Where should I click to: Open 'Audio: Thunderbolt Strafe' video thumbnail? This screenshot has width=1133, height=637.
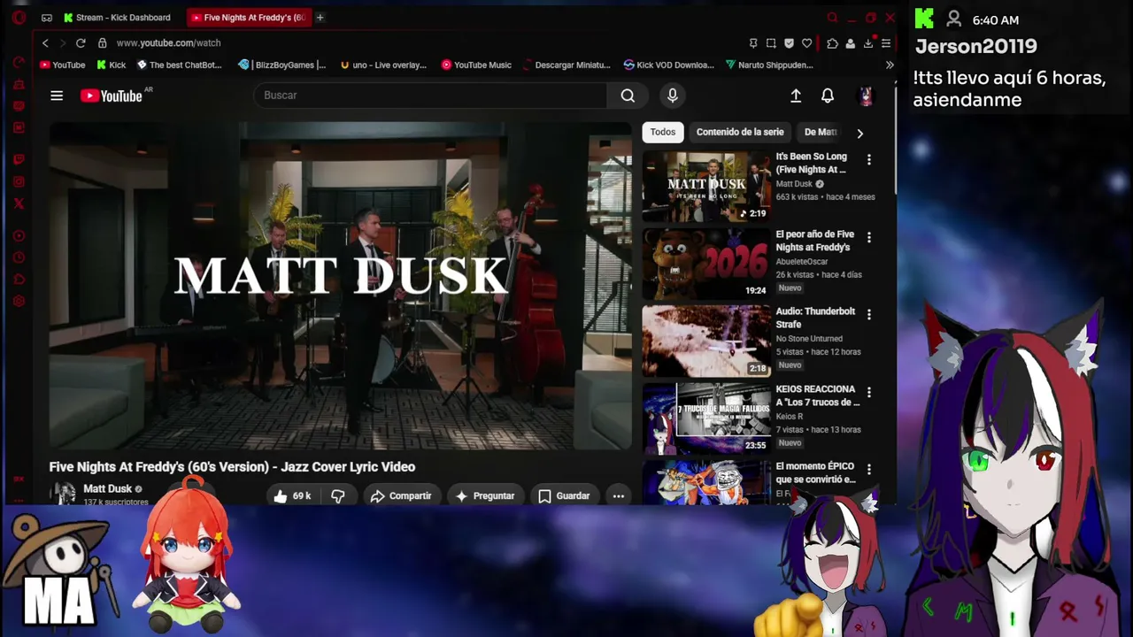pos(706,341)
